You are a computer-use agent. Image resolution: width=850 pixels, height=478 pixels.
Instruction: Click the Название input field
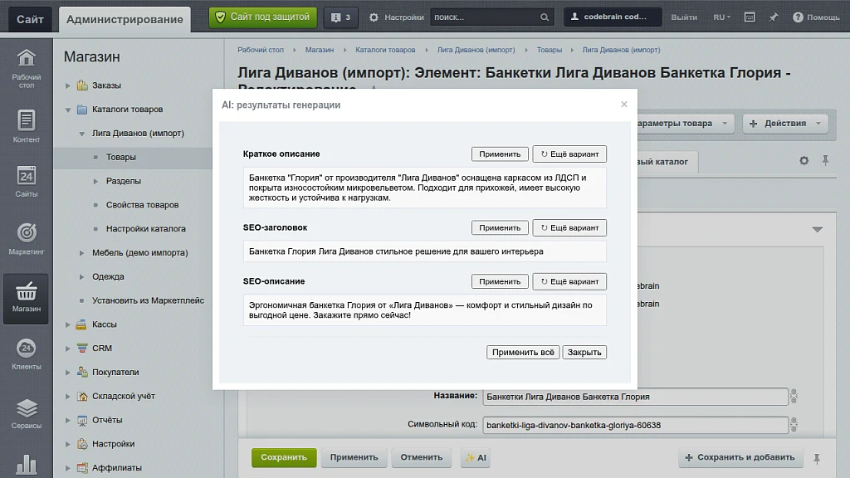click(635, 397)
